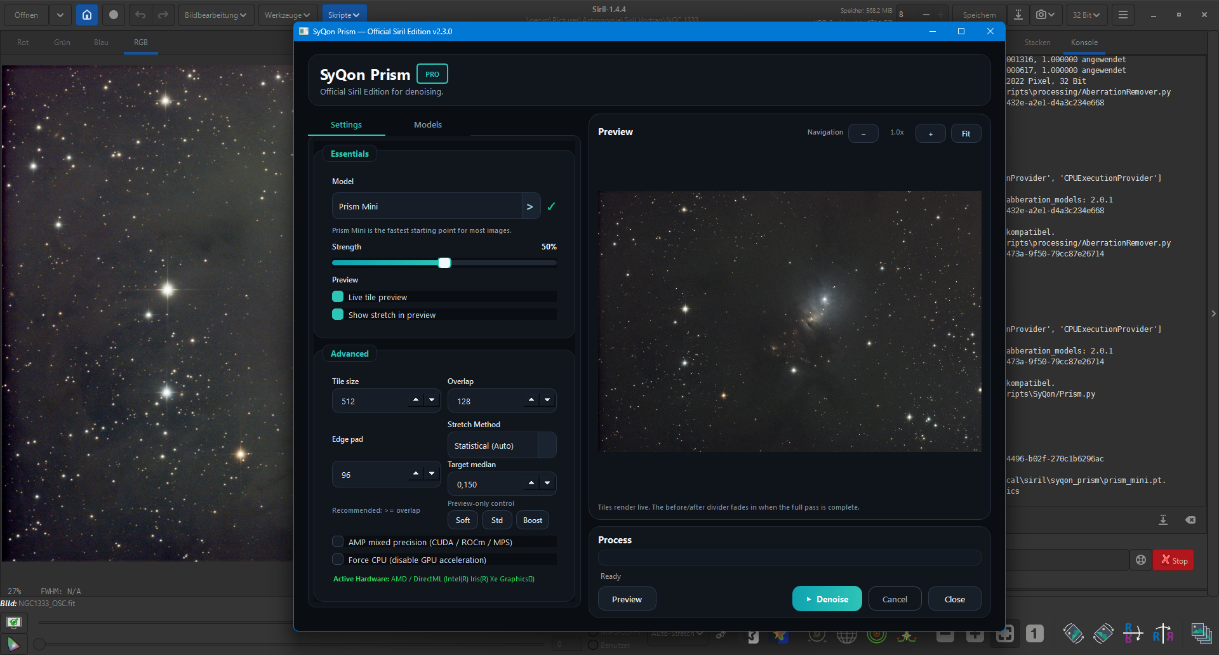The height and width of the screenshot is (655, 1219).
Task: Click the zoom-to-fit icon in bottom toolbar
Action: pos(1004,633)
